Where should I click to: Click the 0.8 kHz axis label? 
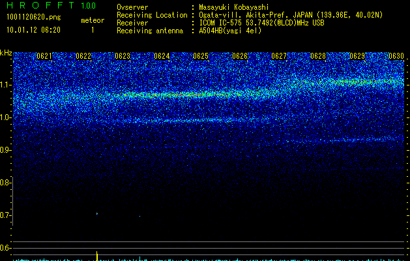coord(5,183)
